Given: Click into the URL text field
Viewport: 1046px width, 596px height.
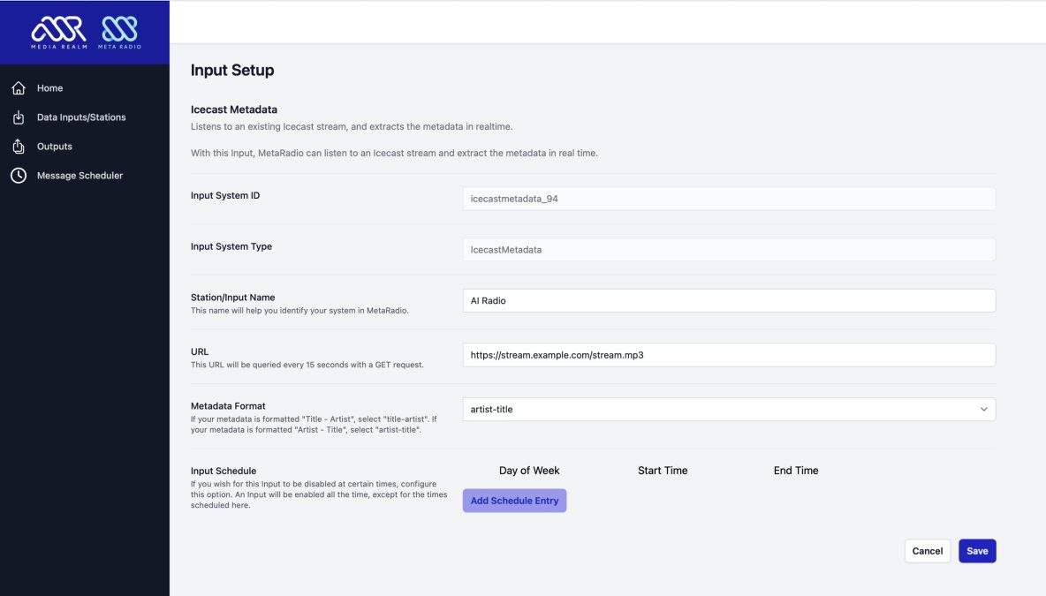Looking at the screenshot, I should tap(729, 355).
